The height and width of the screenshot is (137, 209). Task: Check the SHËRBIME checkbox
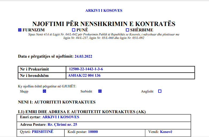(127, 30)
